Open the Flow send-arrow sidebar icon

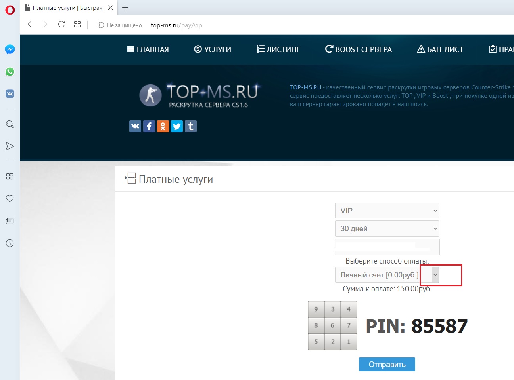[10, 146]
